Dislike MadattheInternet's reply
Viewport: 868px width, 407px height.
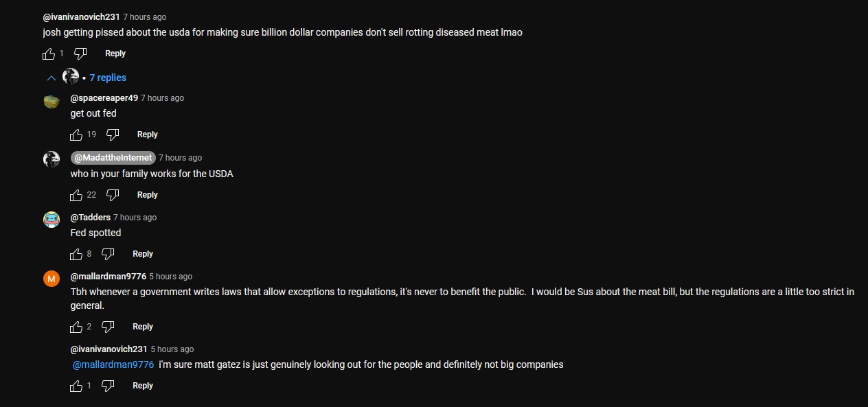click(113, 195)
